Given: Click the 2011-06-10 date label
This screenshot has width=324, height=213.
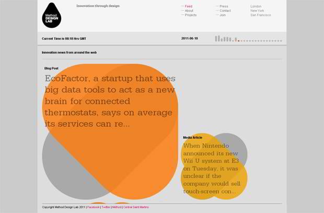Looking at the screenshot, I should pyautogui.click(x=189, y=39).
